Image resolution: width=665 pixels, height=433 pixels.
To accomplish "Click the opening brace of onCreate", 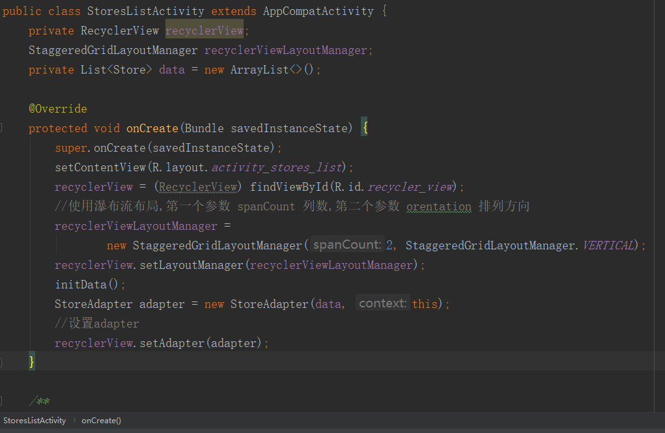I will tap(364, 128).
